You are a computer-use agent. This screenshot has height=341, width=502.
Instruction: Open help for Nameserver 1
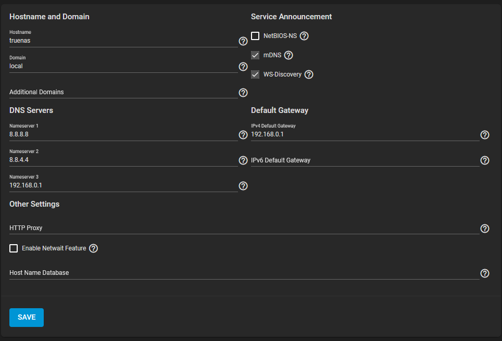tap(243, 135)
